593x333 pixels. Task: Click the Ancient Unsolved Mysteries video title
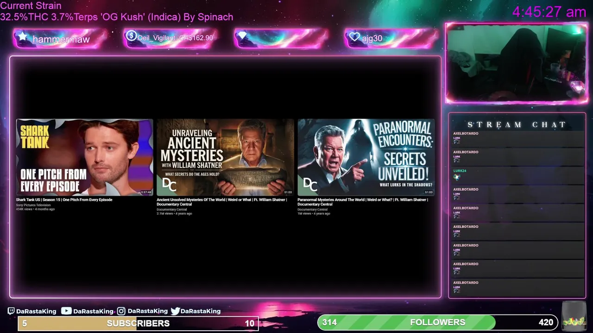(221, 202)
